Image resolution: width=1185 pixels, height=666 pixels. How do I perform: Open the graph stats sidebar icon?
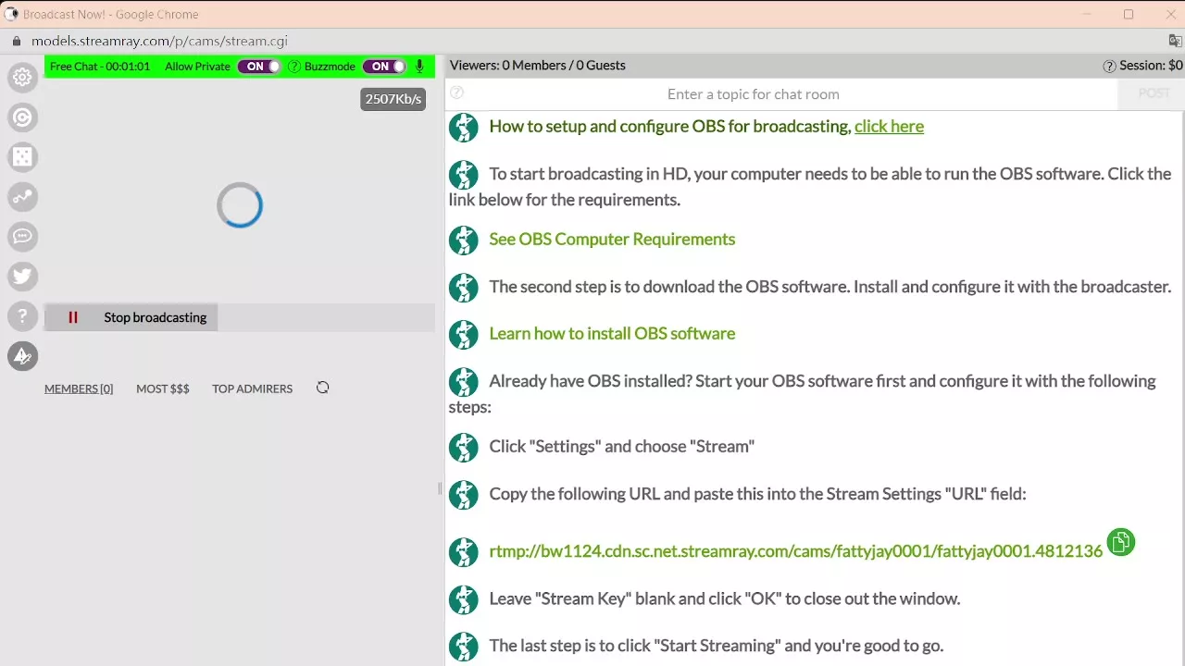(x=23, y=197)
